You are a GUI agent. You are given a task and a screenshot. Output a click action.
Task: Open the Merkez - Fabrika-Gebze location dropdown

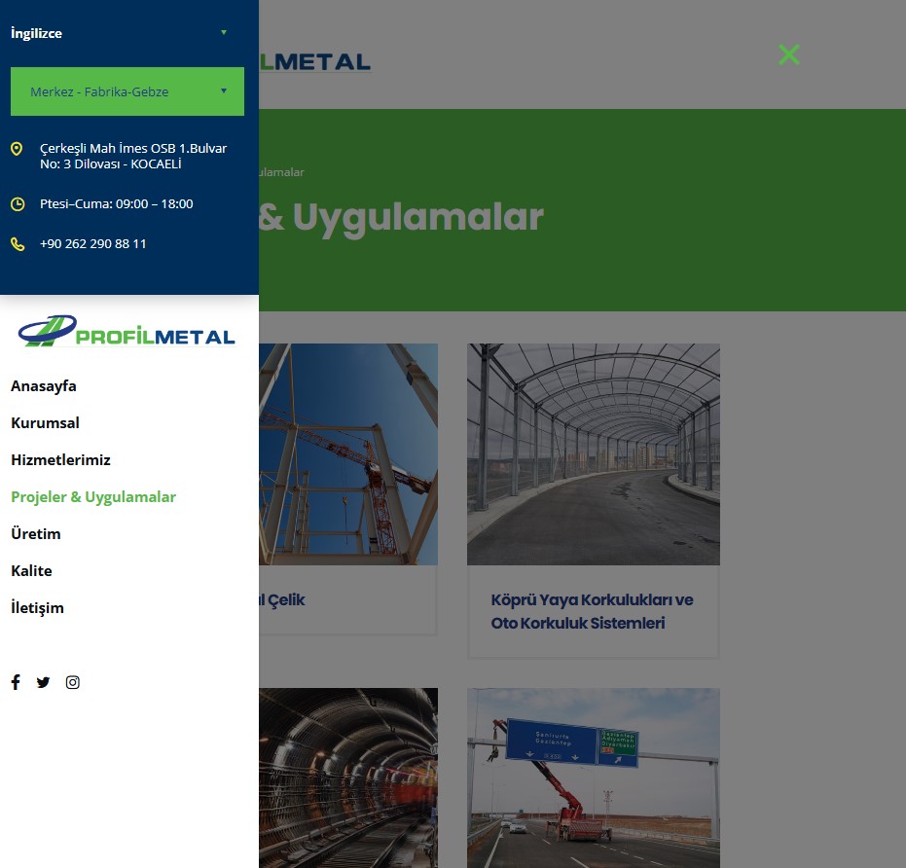(127, 91)
